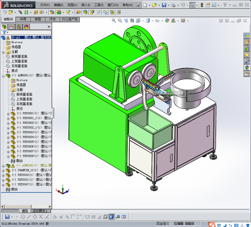Viewport: 251px width, 227px height.
Task: Open the Linear Component Pattern tool
Action: click(26, 12)
